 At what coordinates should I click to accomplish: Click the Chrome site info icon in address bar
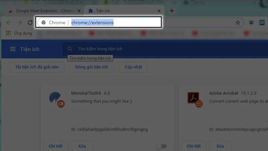coord(44,22)
